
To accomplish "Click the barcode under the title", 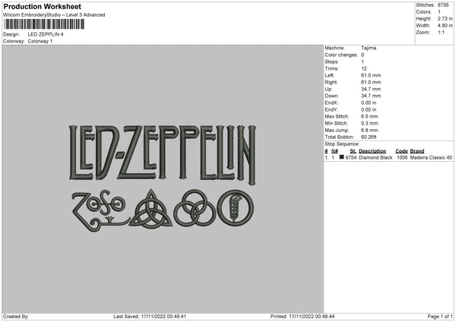I will (x=44, y=24).
